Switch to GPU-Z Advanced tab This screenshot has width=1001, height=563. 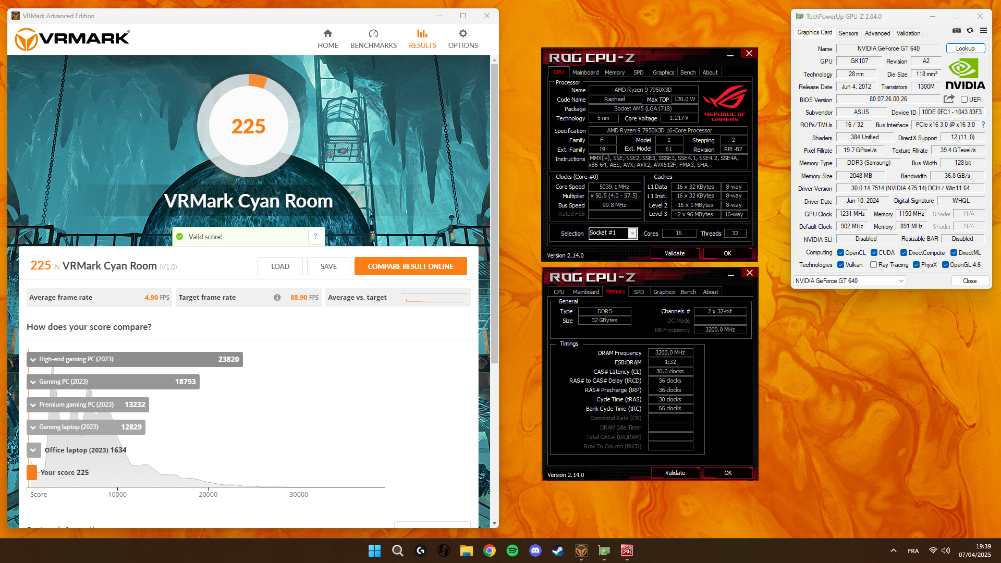point(877,33)
